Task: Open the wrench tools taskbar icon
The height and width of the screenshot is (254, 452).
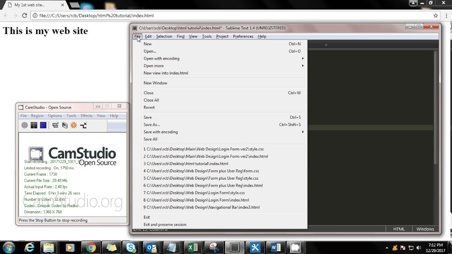Action: [255, 248]
